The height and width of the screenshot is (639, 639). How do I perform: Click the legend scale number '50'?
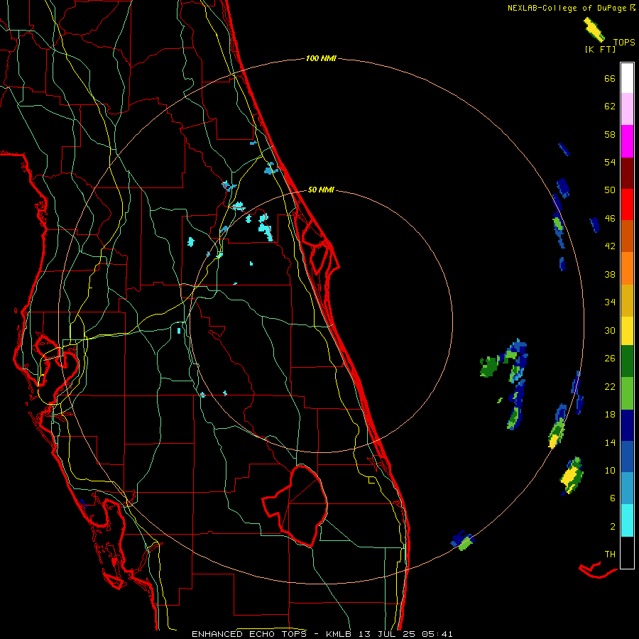610,190
